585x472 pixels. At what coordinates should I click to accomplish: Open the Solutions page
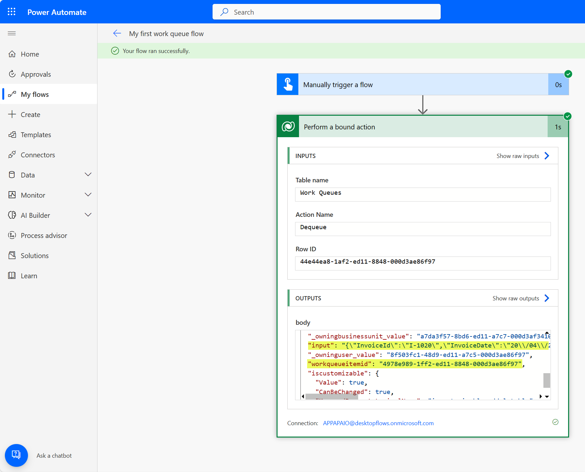[34, 255]
